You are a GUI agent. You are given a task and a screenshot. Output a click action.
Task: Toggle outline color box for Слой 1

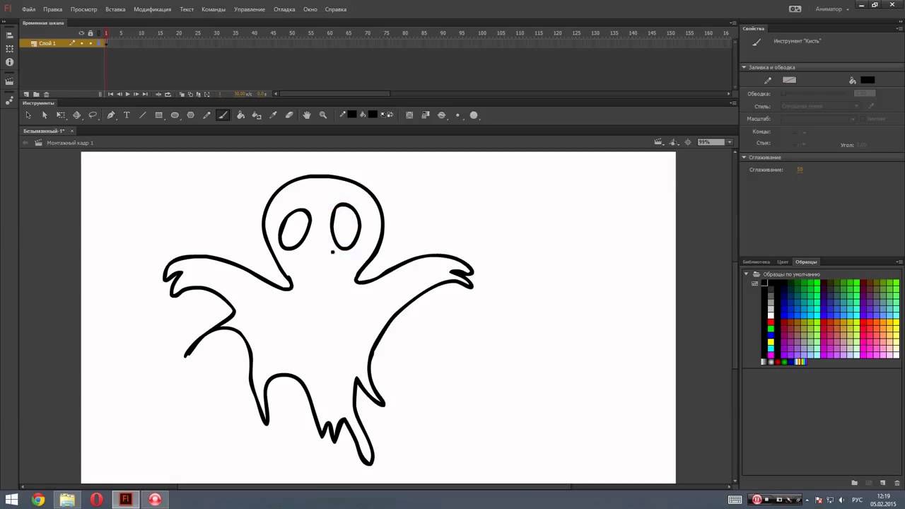(x=99, y=43)
